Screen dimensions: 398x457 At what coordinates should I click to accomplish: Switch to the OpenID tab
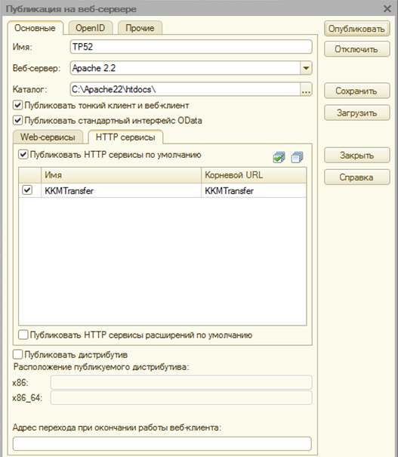[91, 28]
